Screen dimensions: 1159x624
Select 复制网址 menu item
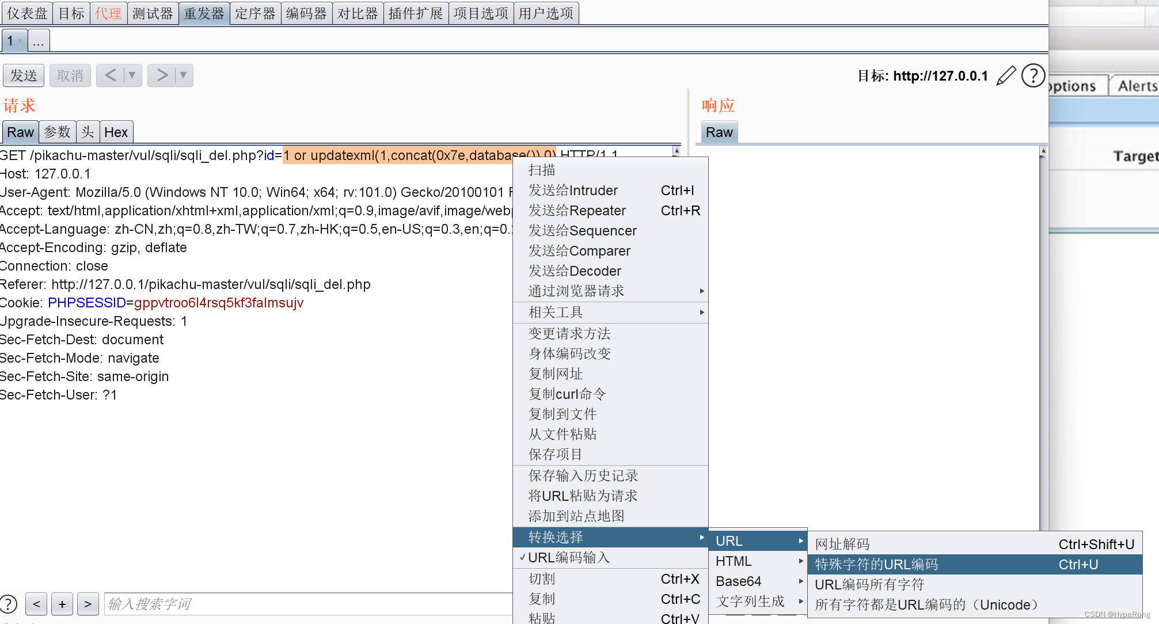click(x=610, y=374)
